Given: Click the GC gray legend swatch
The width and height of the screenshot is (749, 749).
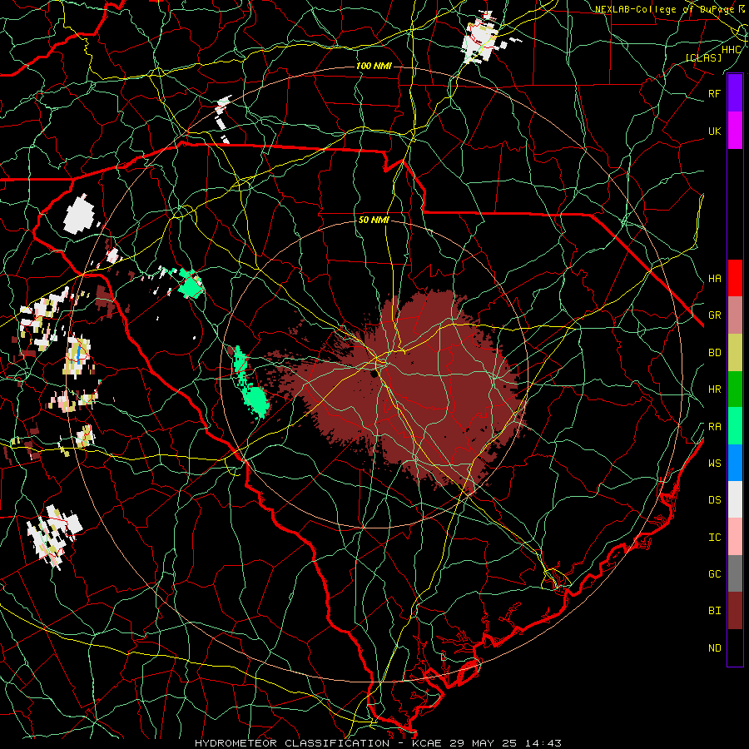Looking at the screenshot, I should point(735,573).
